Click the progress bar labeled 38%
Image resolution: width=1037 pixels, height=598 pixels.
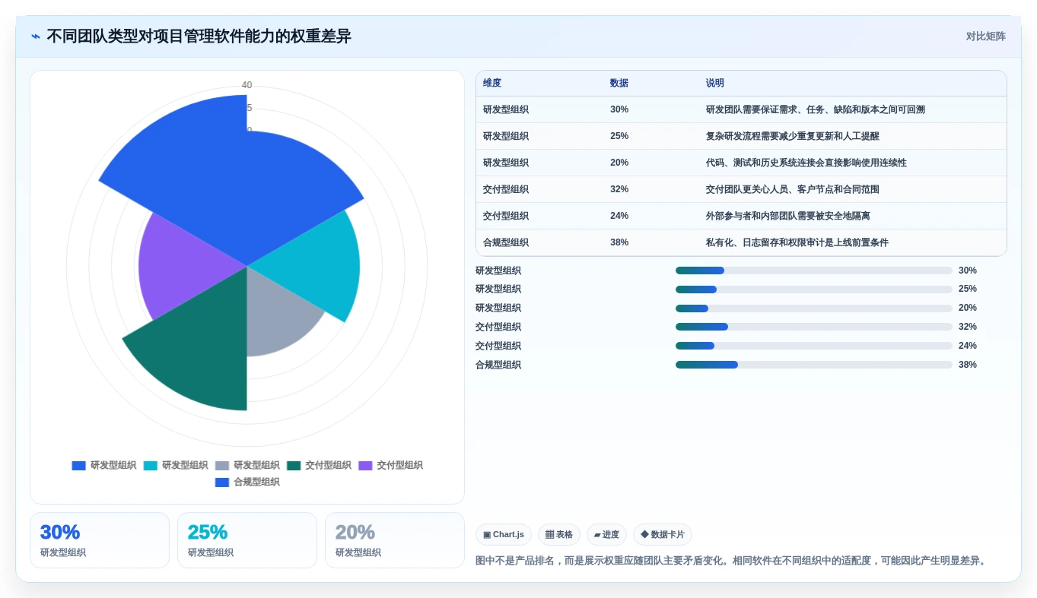coord(814,365)
